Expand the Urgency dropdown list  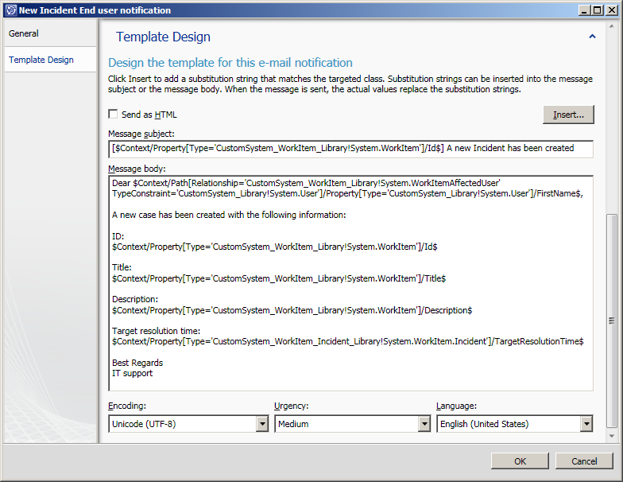click(424, 424)
